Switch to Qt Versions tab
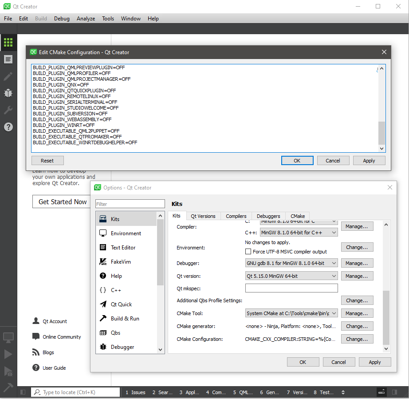409x399 pixels. tap(203, 216)
